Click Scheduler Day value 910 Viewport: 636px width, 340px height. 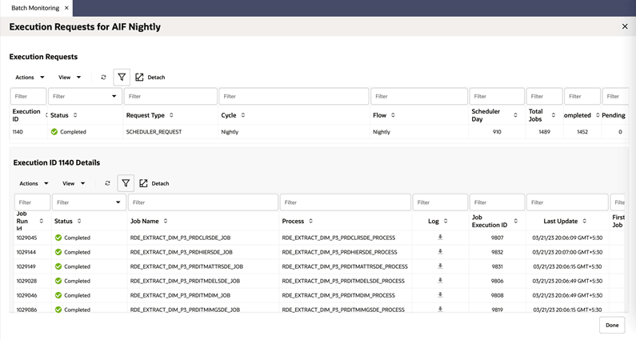click(497, 132)
